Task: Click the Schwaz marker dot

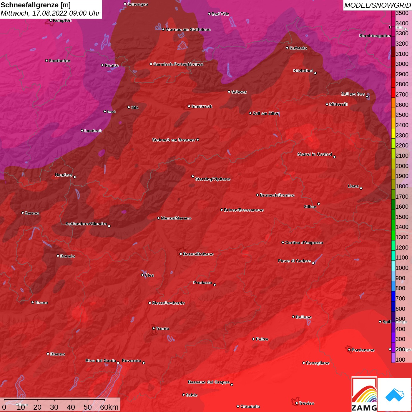Action: click(229, 92)
